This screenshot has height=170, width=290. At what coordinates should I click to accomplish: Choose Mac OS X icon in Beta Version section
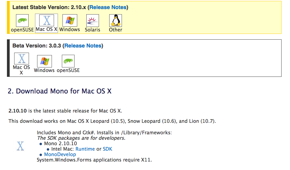21,58
